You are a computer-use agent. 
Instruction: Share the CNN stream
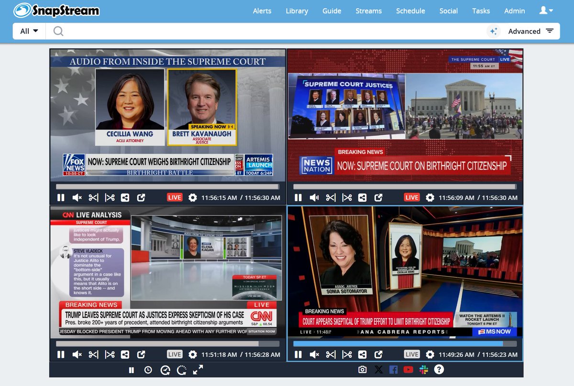click(x=125, y=354)
